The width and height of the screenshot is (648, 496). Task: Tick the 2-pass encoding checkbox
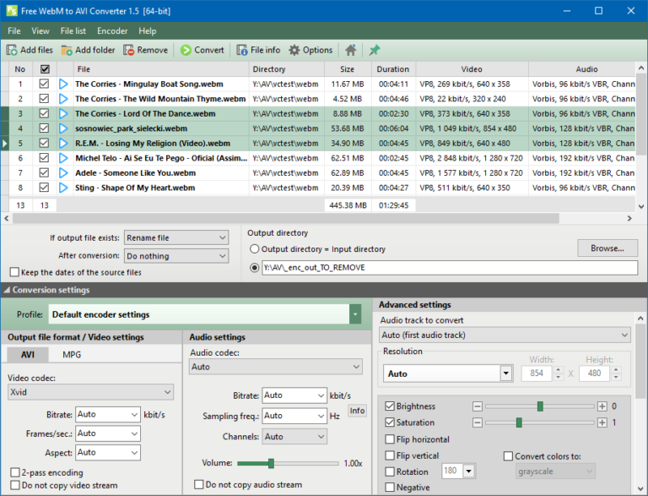click(x=14, y=472)
